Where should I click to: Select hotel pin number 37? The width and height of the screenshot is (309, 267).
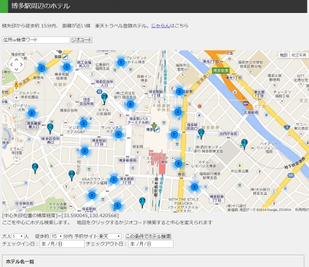(x=142, y=202)
